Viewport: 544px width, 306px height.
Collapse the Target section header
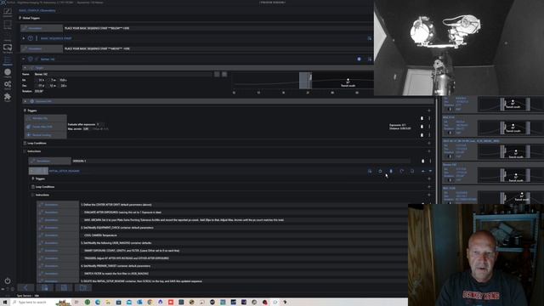click(25, 68)
